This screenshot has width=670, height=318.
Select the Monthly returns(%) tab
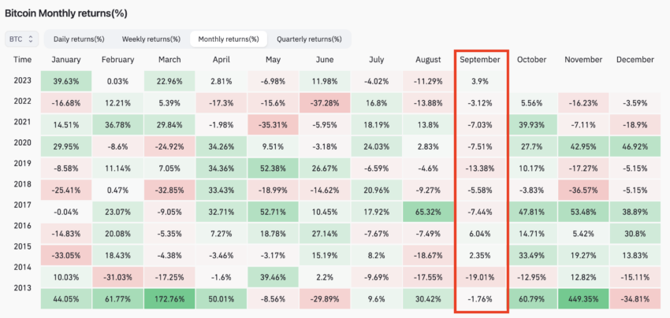pos(229,39)
